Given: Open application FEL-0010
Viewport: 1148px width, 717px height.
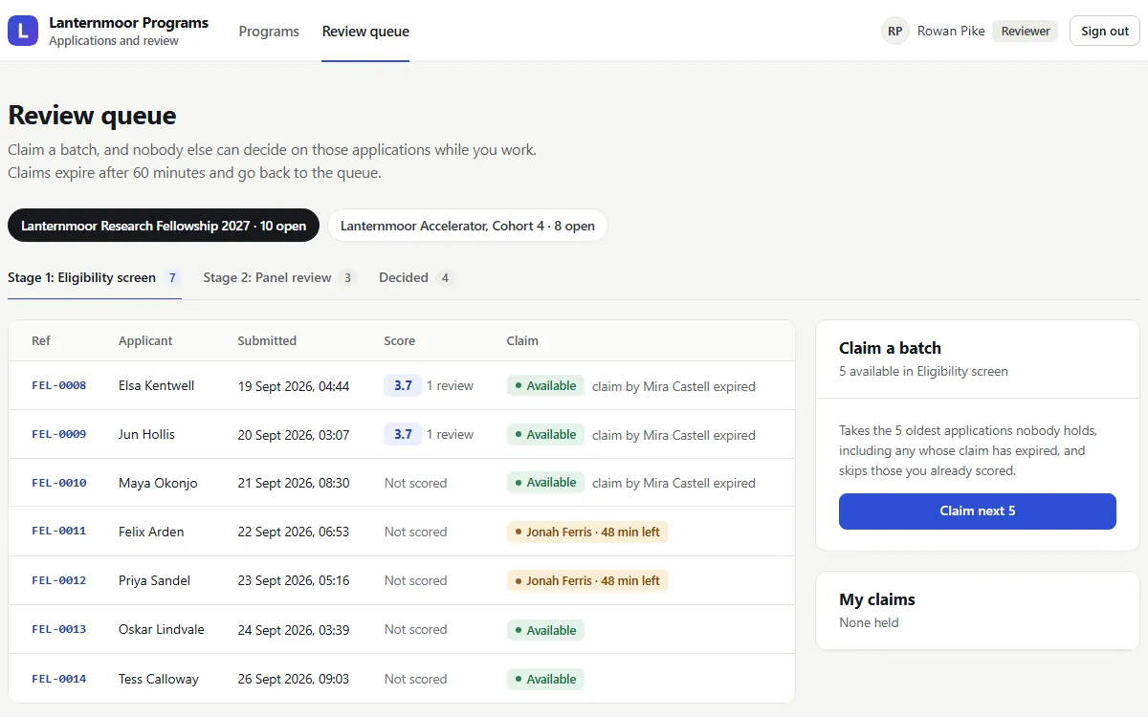Looking at the screenshot, I should 59,484.
